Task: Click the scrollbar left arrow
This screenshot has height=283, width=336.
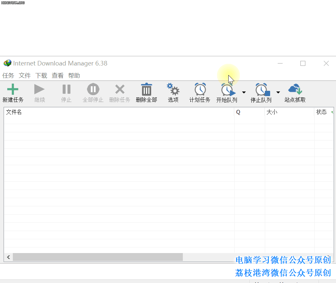Action: pos(8,257)
